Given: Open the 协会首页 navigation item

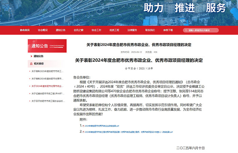Looking at the screenshot, I should 25,30.
